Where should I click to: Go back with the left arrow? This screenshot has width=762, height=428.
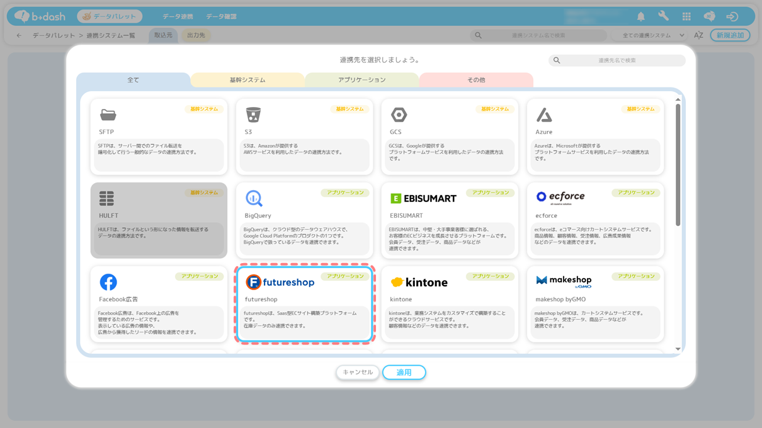pos(19,35)
